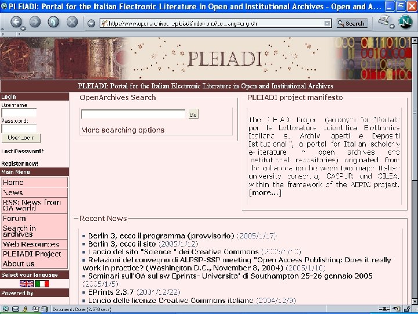Open the Print button dropdown arrow
Screen dimensions: 418x314
coord(392,26)
